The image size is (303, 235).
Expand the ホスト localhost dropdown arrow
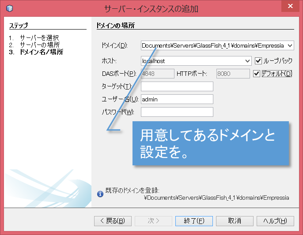[247, 61]
